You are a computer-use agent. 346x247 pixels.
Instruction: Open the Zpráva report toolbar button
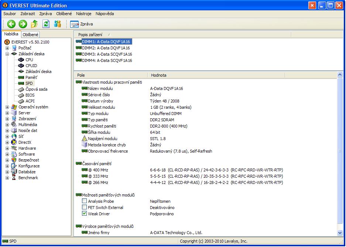(82, 24)
